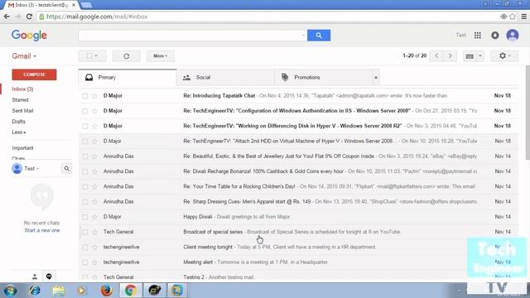
Task: Select the Your Time Table email checkbox
Action: (84, 187)
